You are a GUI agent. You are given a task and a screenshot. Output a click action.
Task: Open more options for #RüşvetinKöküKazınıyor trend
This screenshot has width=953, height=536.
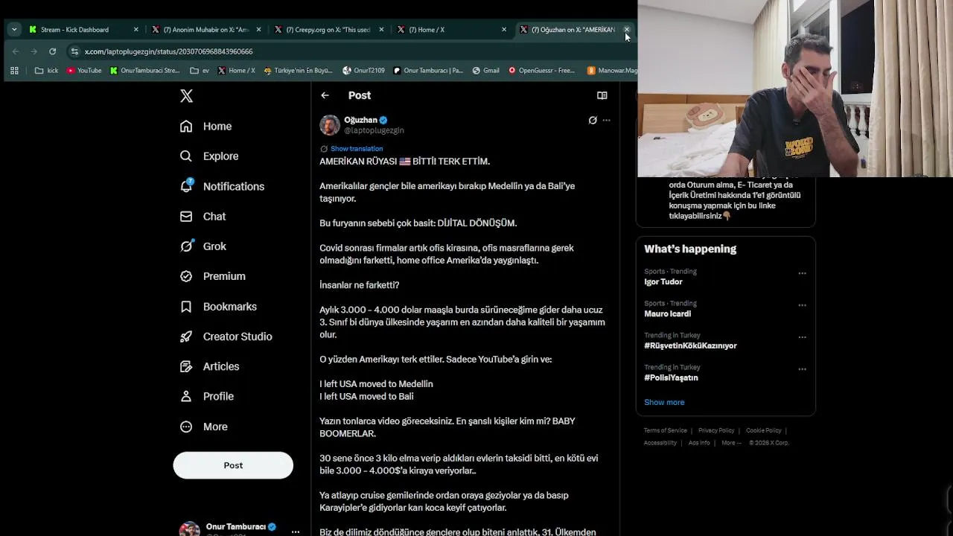click(x=802, y=337)
